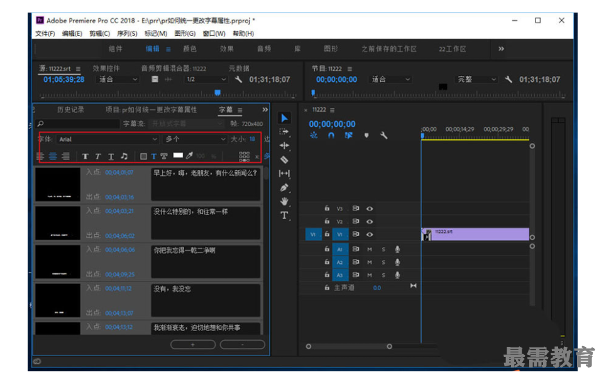This screenshot has width=599, height=382.
Task: Hide track V3 with eye icon
Action: tap(370, 209)
